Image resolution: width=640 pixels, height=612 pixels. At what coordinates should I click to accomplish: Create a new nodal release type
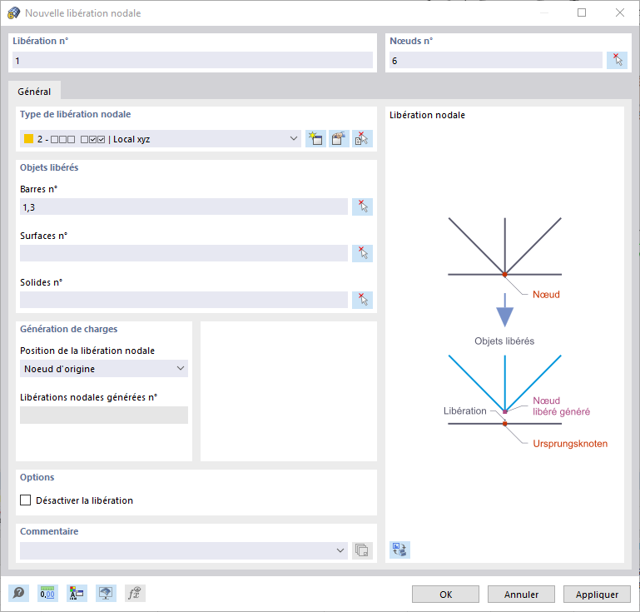pyautogui.click(x=315, y=139)
